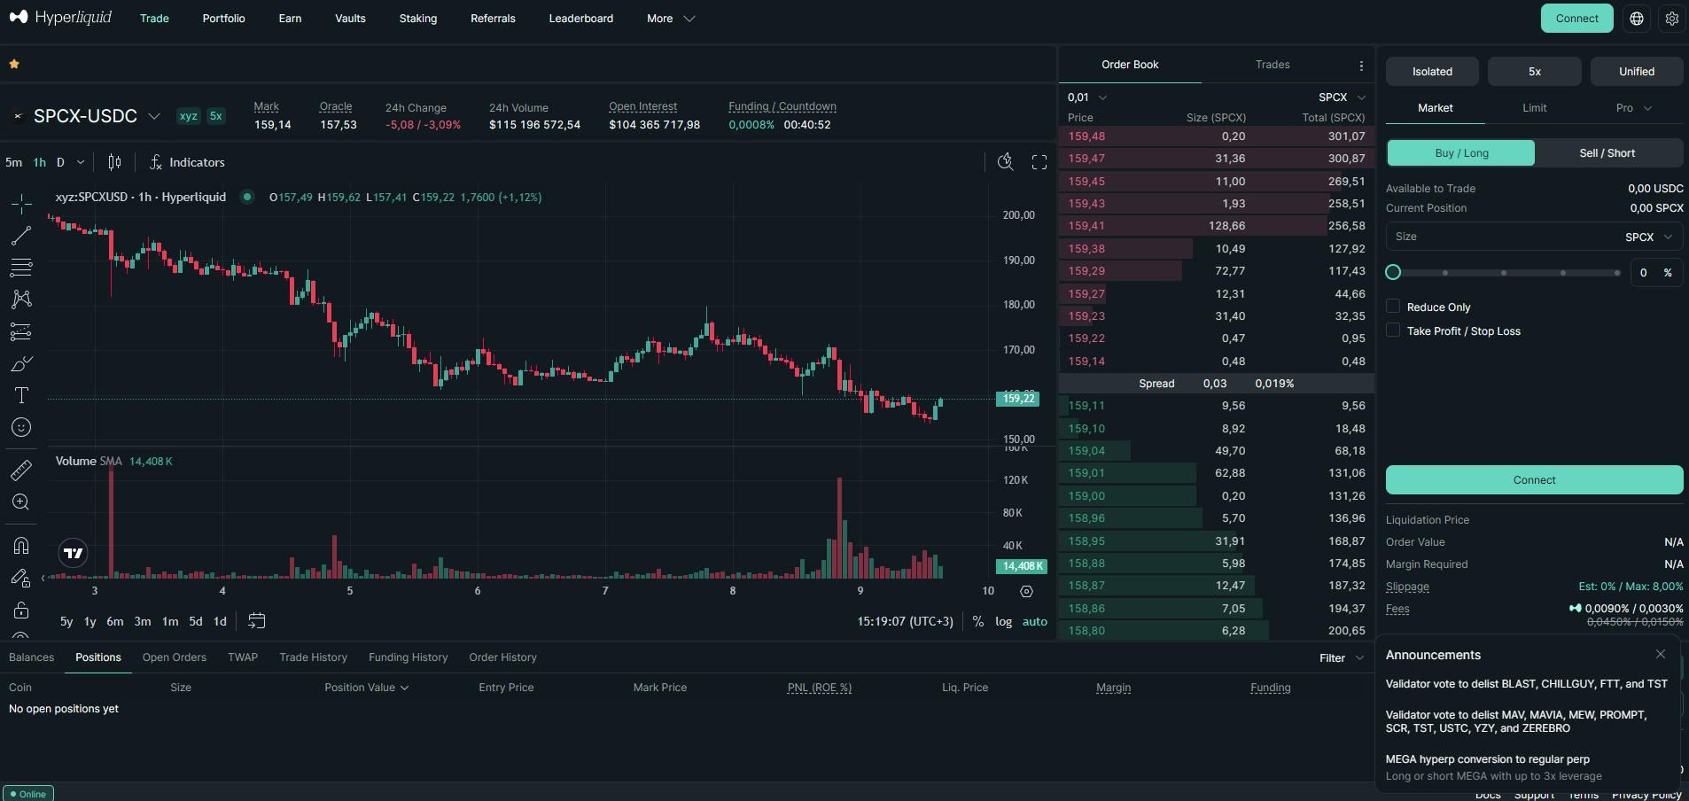Click the large Connect button in order panel

[1534, 479]
